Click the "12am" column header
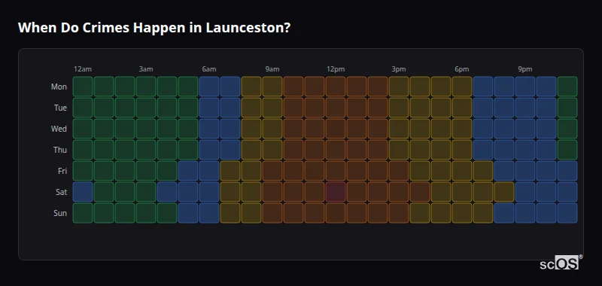Viewport: 602px width, 286px height. point(83,69)
